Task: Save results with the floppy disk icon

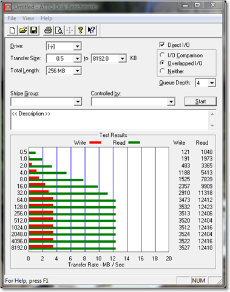Action: click(x=34, y=30)
